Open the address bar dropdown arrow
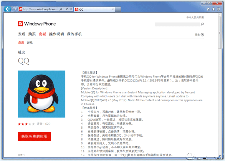Image resolution: width=225 pixels, height=161 pixels. [64, 9]
